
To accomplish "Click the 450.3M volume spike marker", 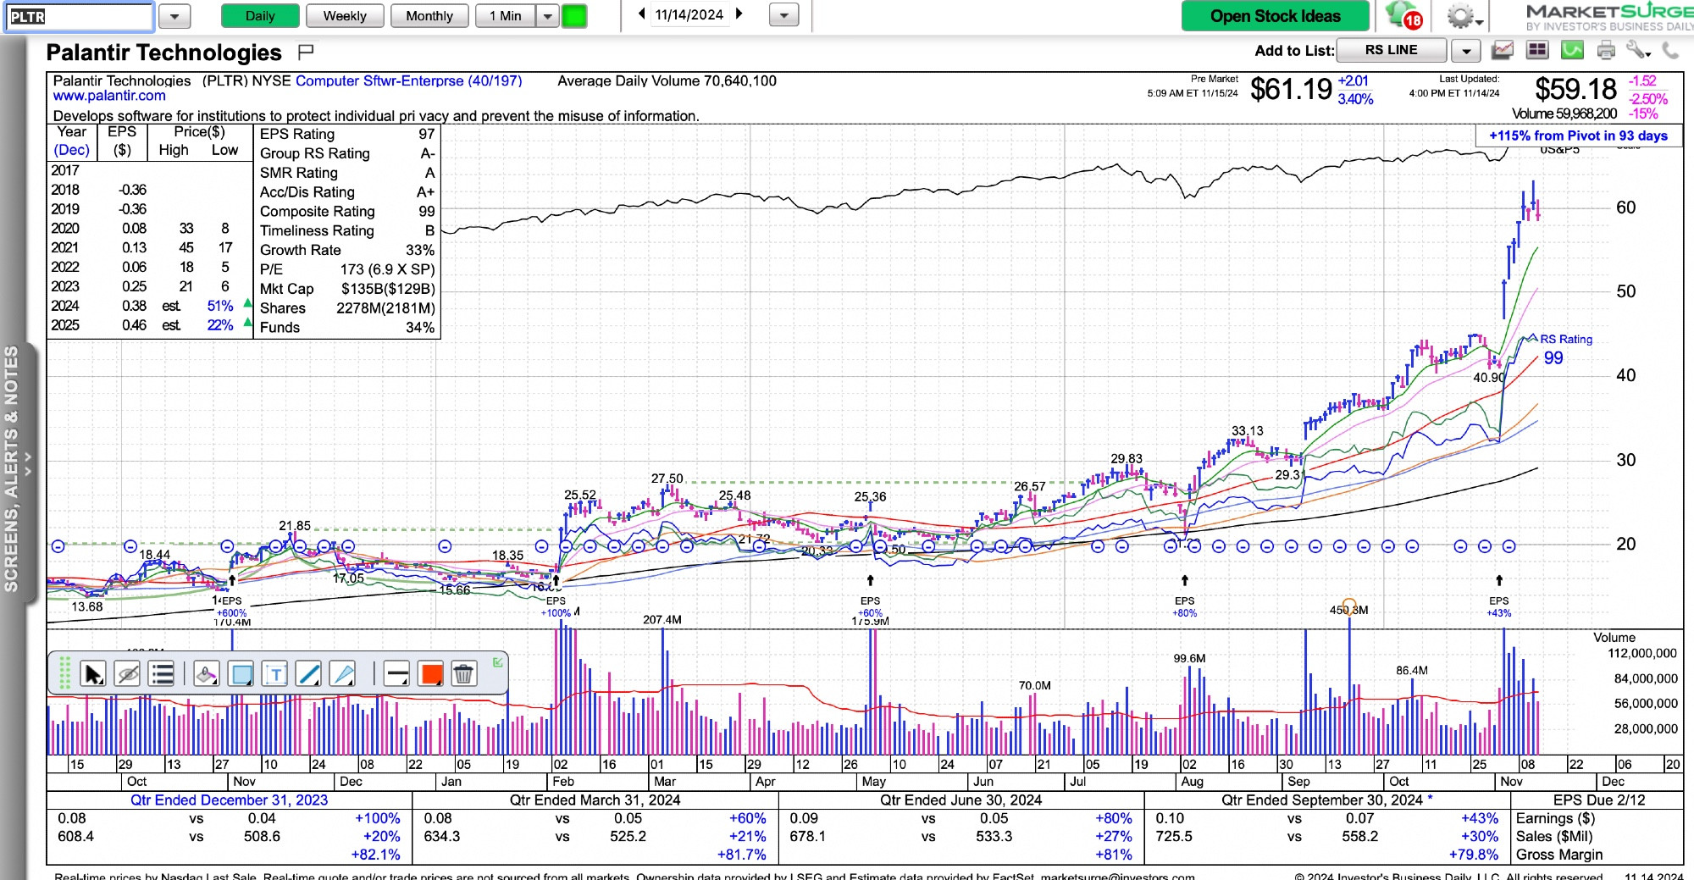I will pyautogui.click(x=1348, y=609).
